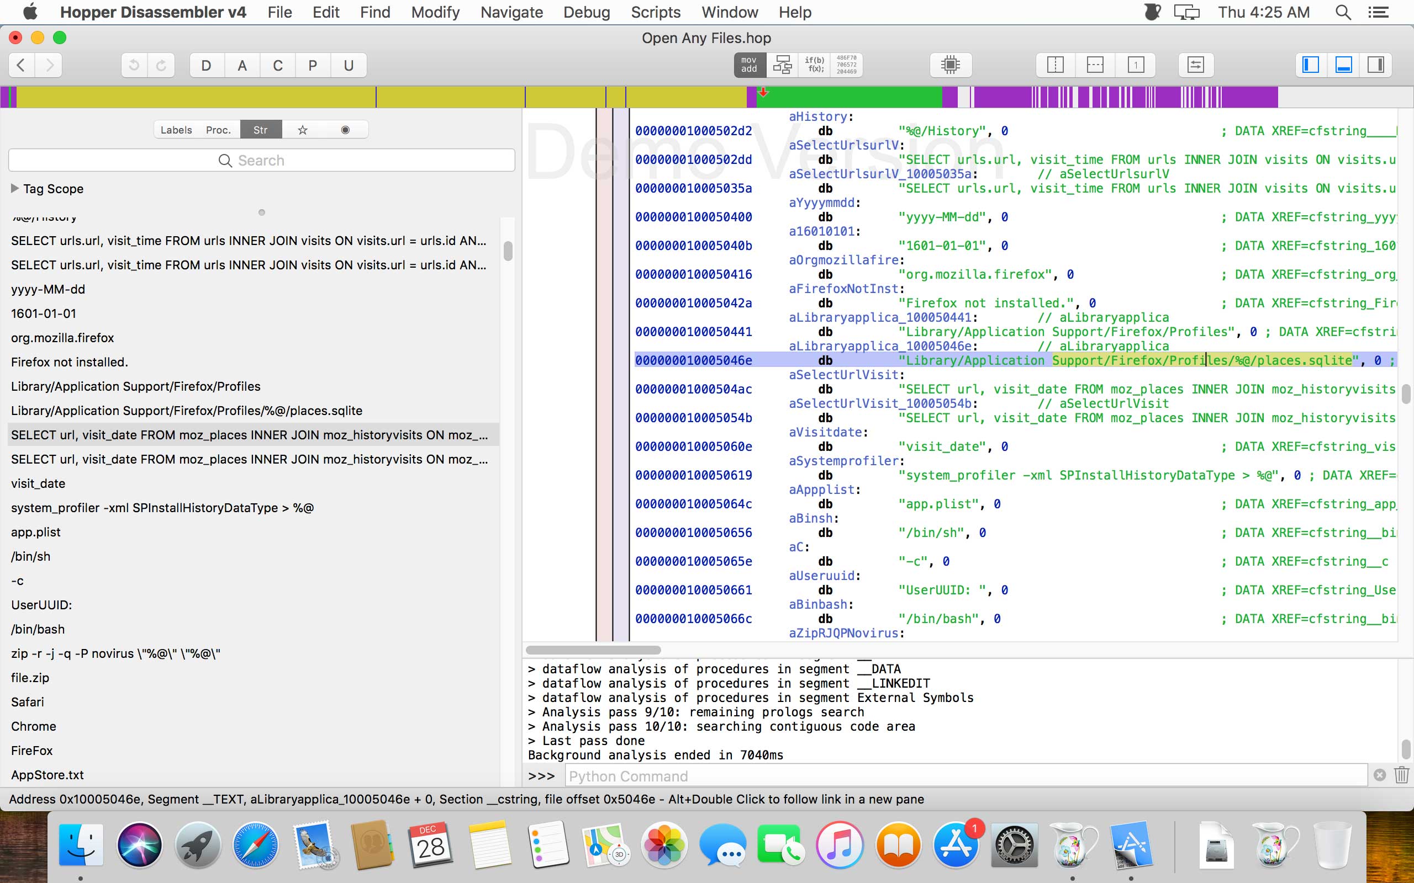
Task: Switch to pseudo-code view if(b) f(x)
Action: 815,65
